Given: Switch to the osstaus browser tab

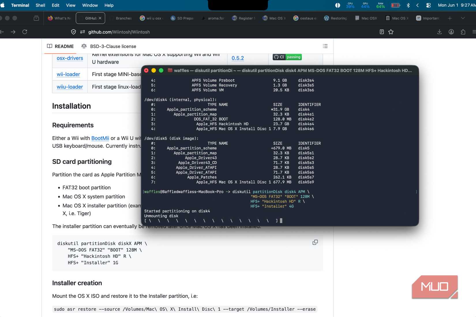Looking at the screenshot, I should (x=305, y=18).
